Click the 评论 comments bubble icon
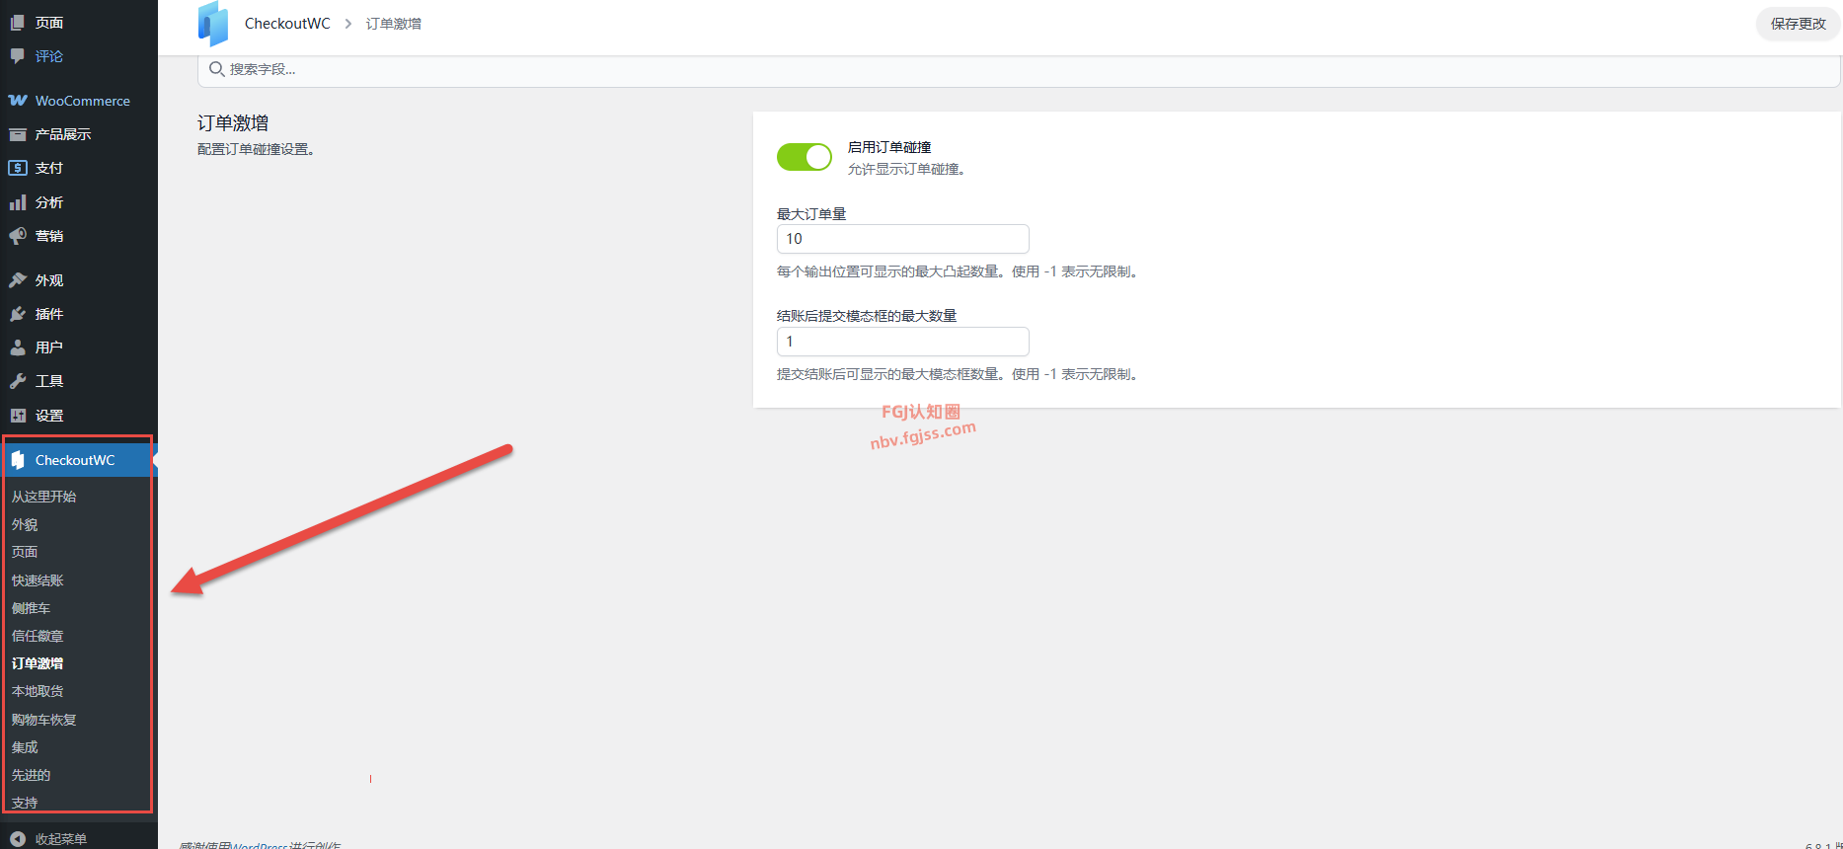This screenshot has height=849, width=1843. point(18,56)
